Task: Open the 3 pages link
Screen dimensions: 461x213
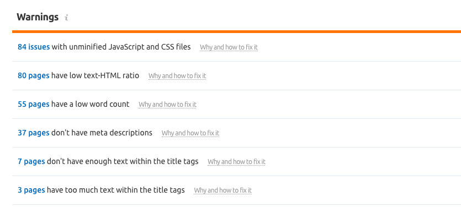Action: click(31, 190)
